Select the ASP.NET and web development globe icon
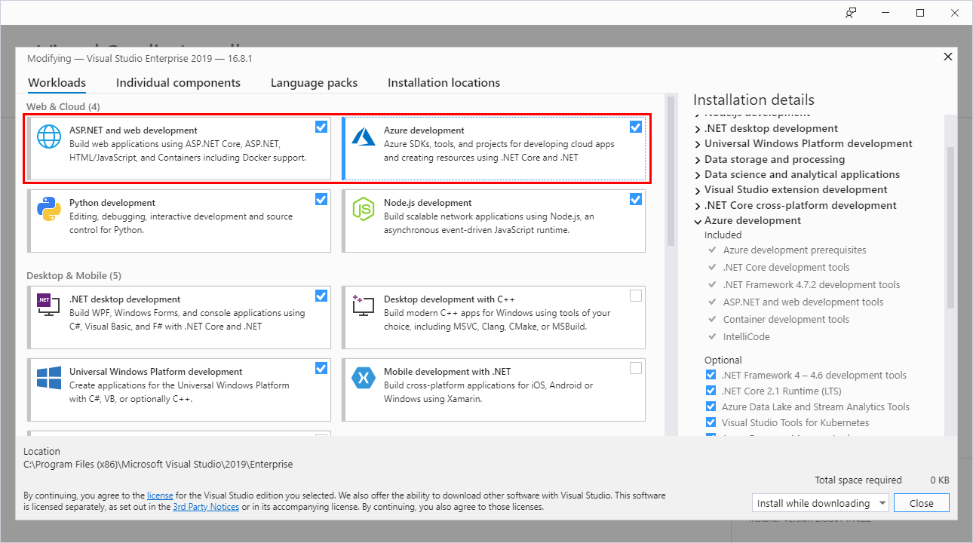 click(48, 136)
